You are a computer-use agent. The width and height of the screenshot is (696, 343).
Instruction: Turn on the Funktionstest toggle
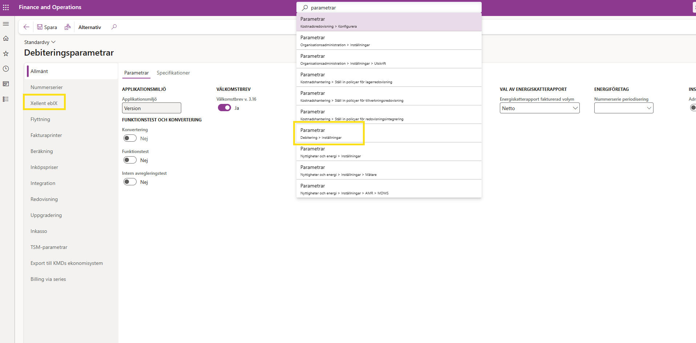point(130,160)
